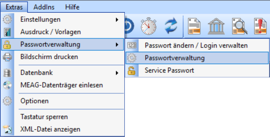The height and width of the screenshot is (137, 270).
Task: Open the bank building toolbar icon
Action: (x=216, y=26)
